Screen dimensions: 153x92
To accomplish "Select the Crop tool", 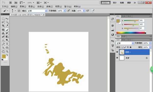I will pos(3,25).
